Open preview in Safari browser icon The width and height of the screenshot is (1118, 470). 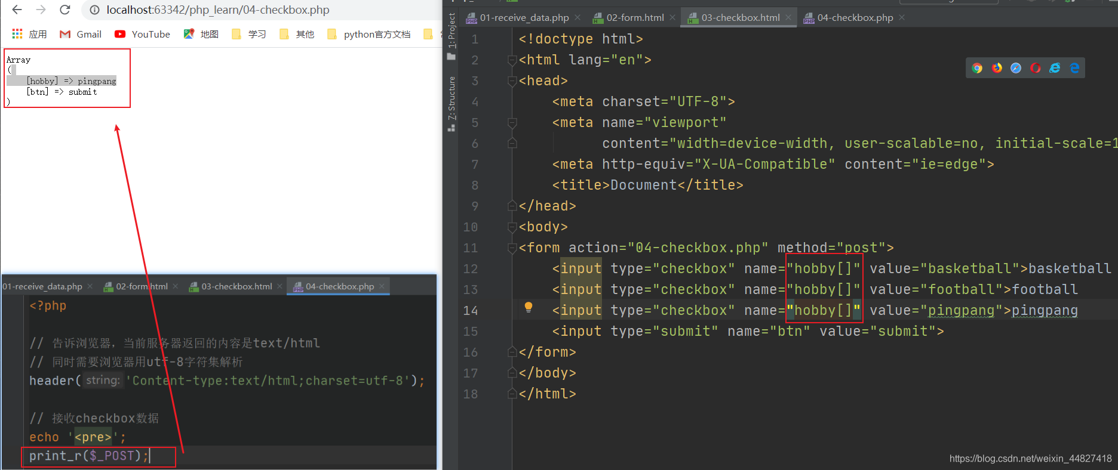1016,68
